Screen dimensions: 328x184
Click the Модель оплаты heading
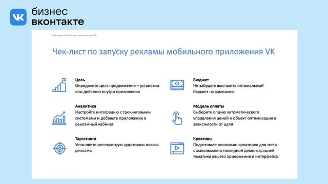pyautogui.click(x=209, y=106)
